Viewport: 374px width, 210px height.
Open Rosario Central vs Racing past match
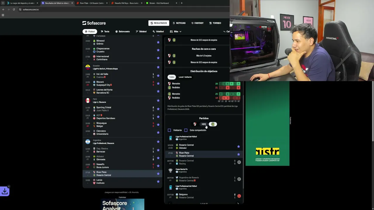[x=204, y=162]
